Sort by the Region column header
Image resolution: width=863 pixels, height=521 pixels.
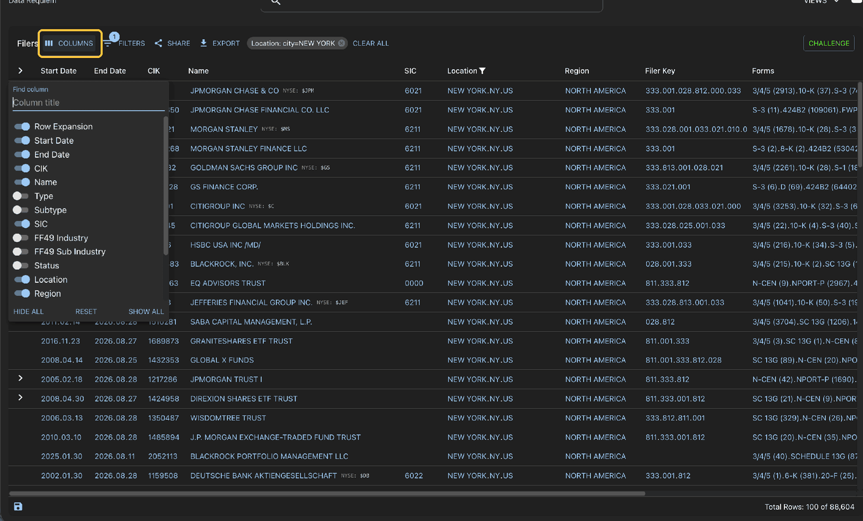(x=577, y=71)
